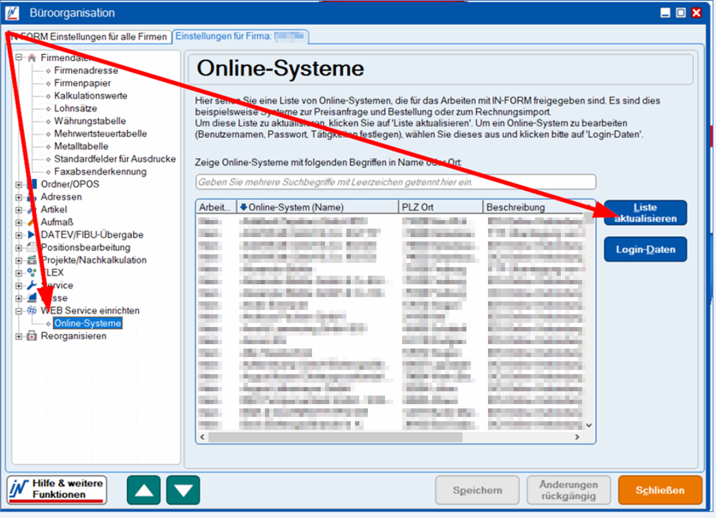
Task: Click the green up arrow button
Action: [144, 489]
